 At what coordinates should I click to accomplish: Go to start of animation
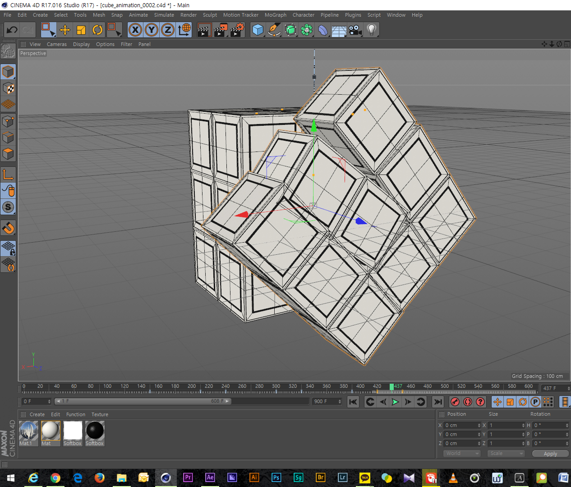click(x=353, y=402)
